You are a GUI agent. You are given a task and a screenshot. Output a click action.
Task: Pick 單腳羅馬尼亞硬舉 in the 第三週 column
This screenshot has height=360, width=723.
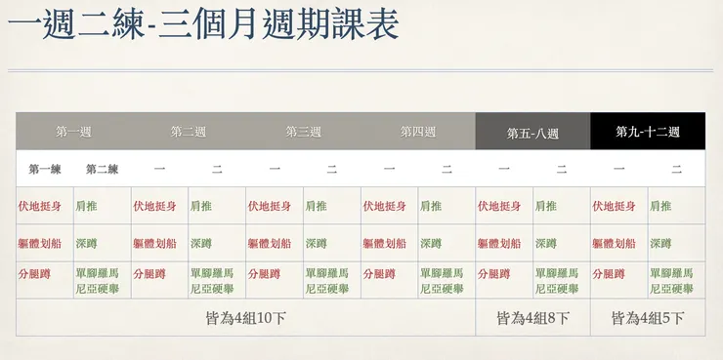327,281
